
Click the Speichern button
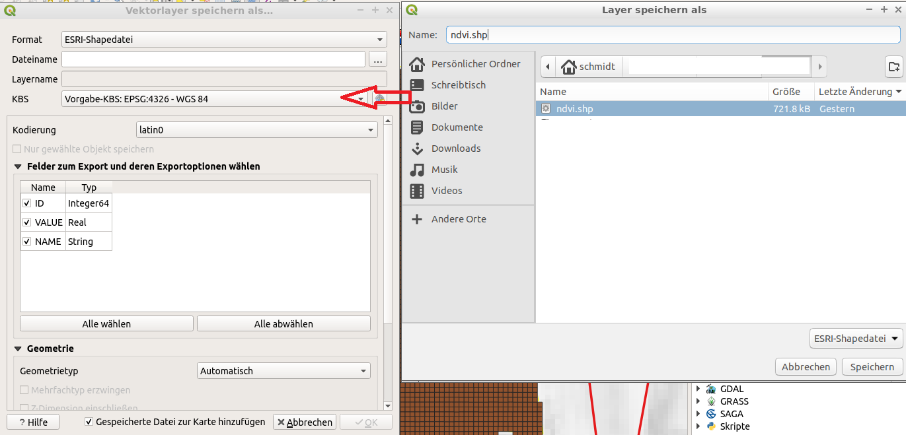point(872,367)
